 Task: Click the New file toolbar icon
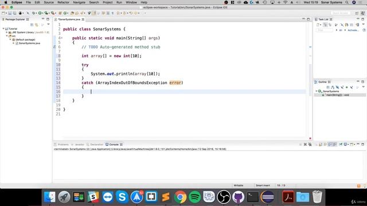pos(3,13)
